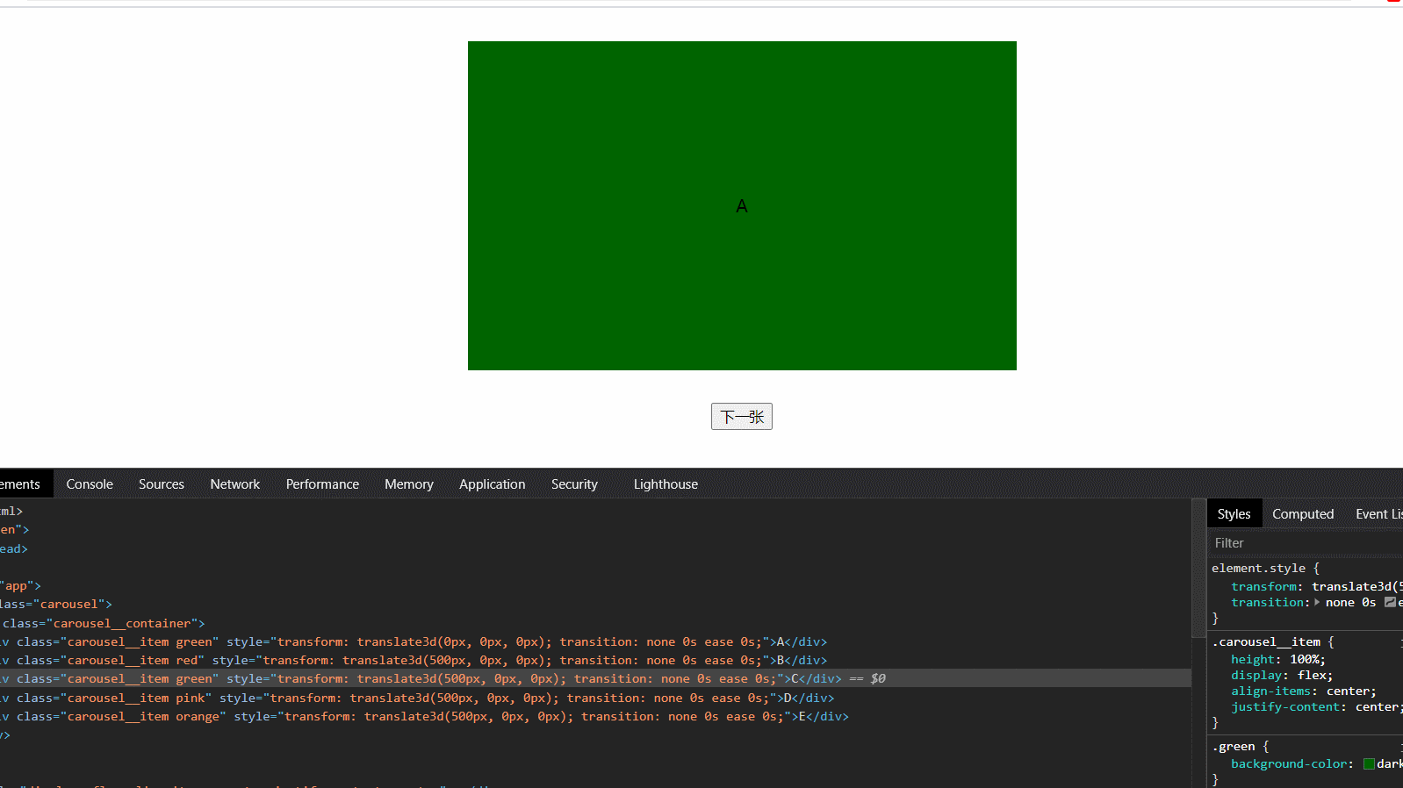Select the carousel__item red row B

tap(595, 661)
